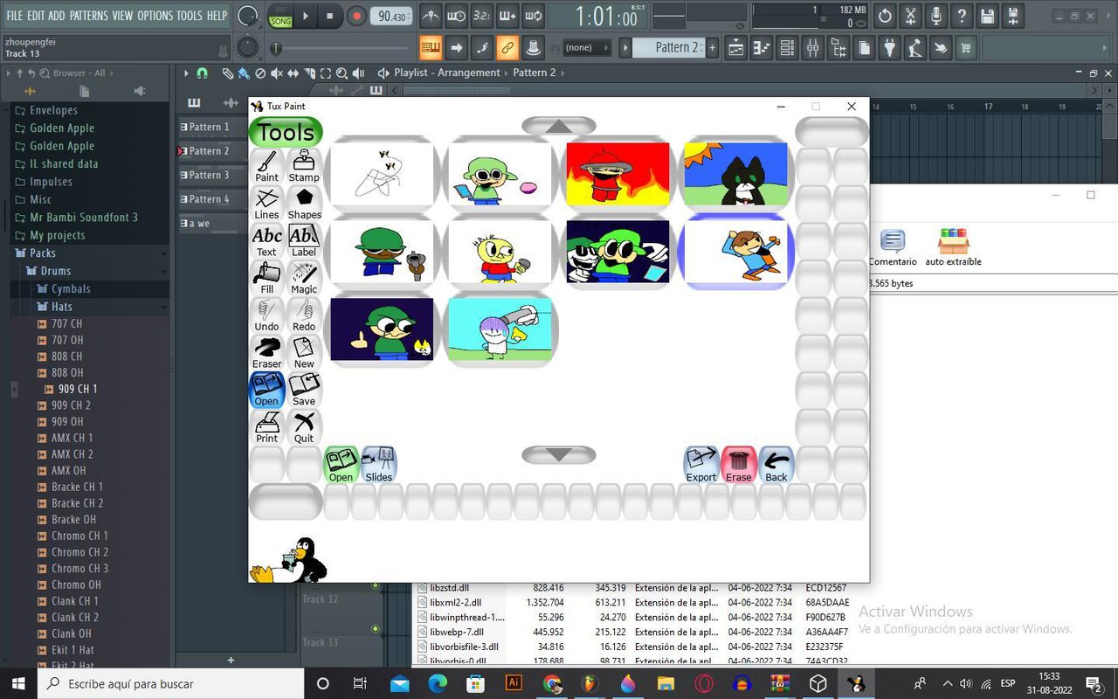
Task: Start a Slides slideshow in Tux Paint
Action: (x=378, y=465)
